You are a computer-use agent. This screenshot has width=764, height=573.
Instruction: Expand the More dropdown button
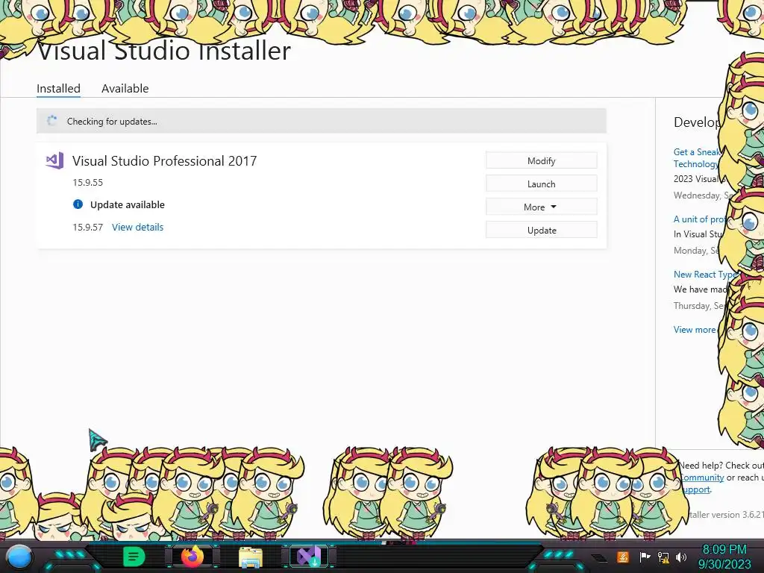(542, 207)
